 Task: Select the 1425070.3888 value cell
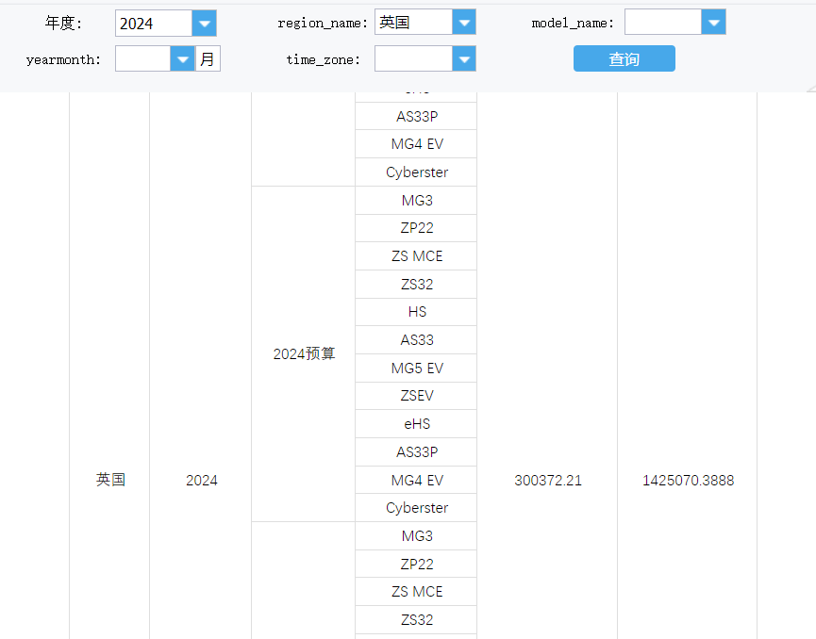tap(688, 480)
